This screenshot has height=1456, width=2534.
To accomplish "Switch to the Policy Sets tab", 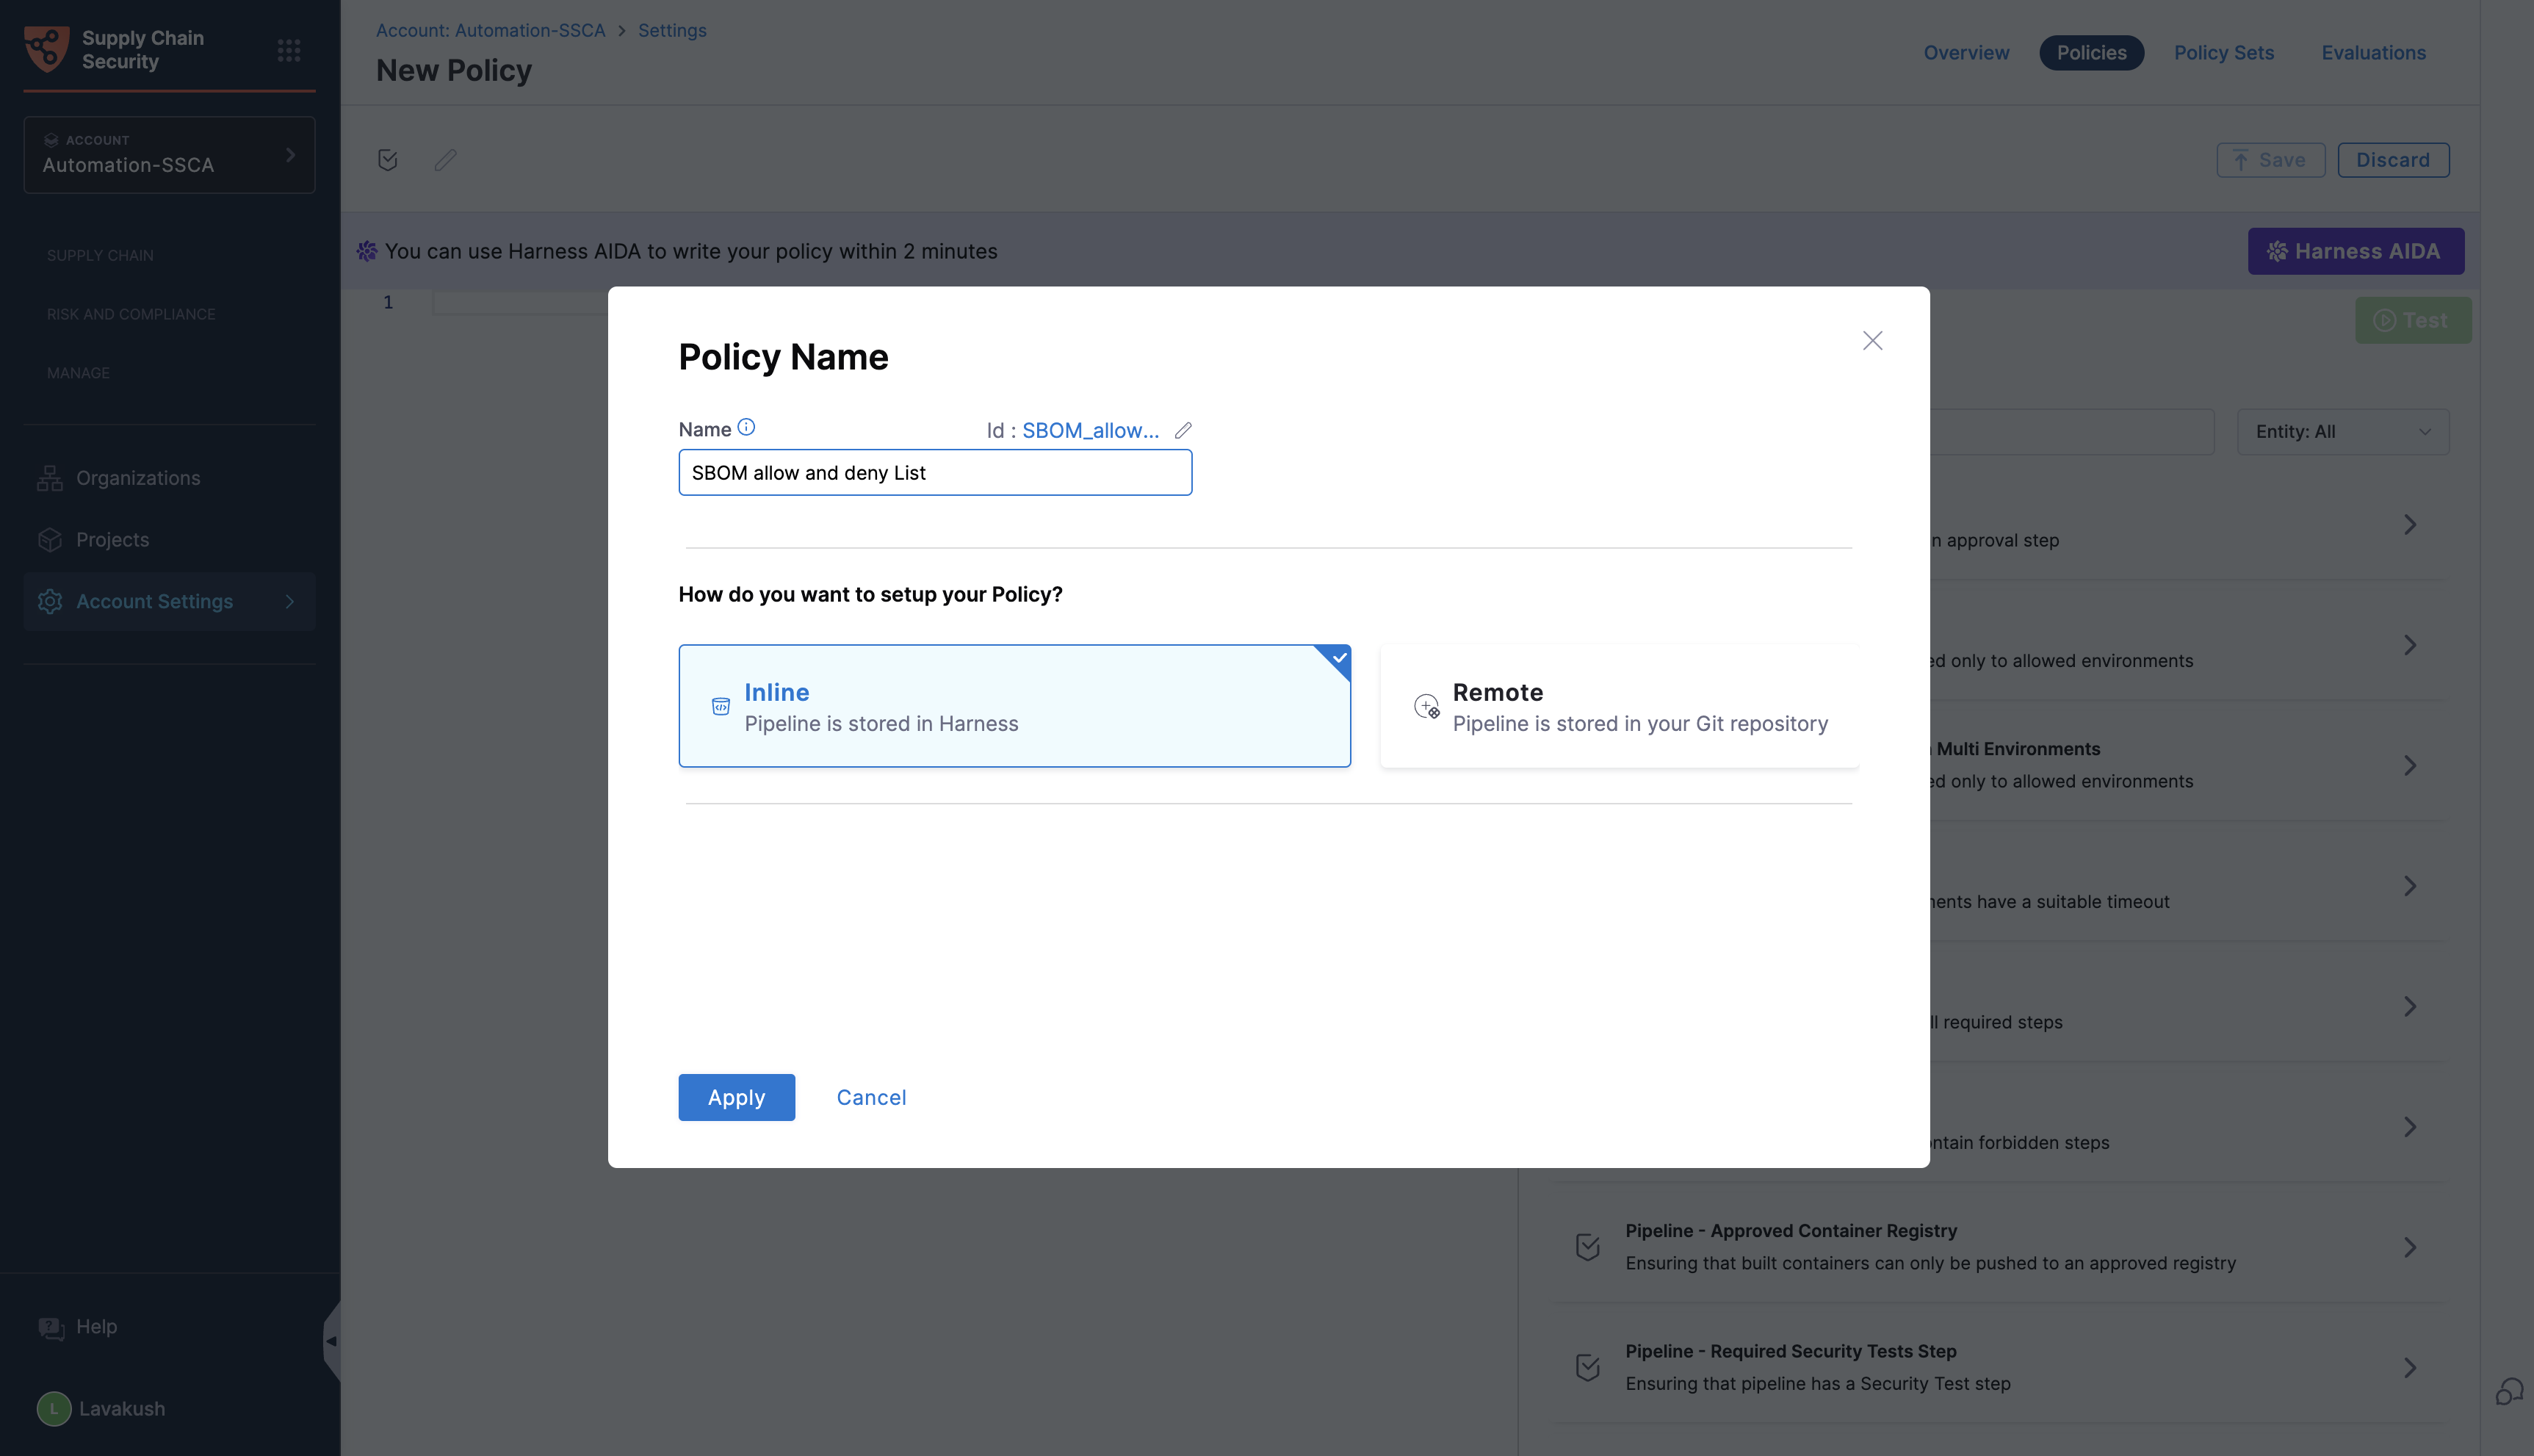I will (2223, 52).
